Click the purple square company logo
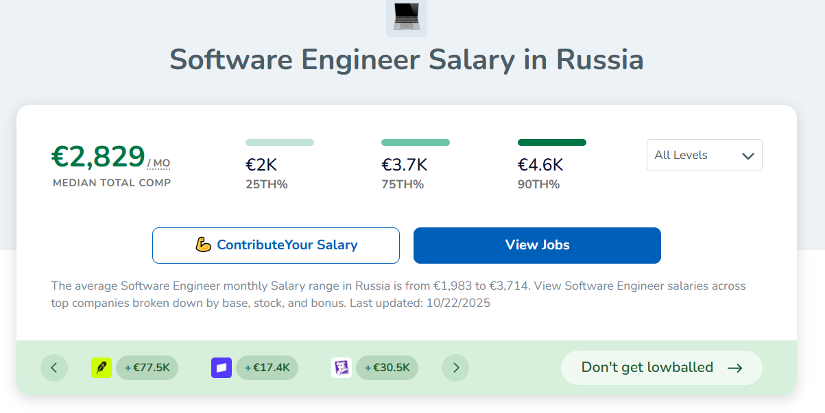Image resolution: width=825 pixels, height=413 pixels. [x=222, y=368]
